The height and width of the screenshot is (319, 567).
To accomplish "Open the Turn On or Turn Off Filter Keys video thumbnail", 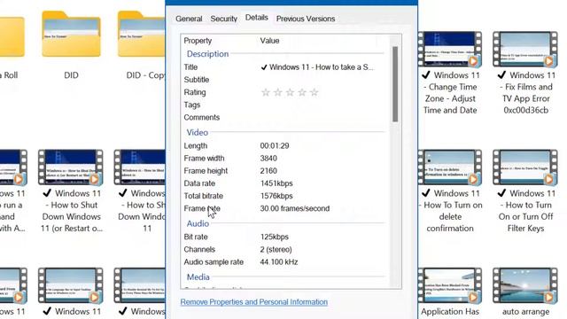I will (525, 167).
